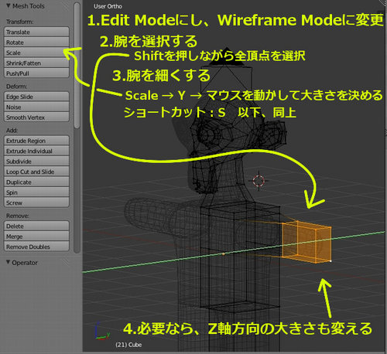Screen dimensions: 387x354
Task: Click the Delete button
Action: 36,226
